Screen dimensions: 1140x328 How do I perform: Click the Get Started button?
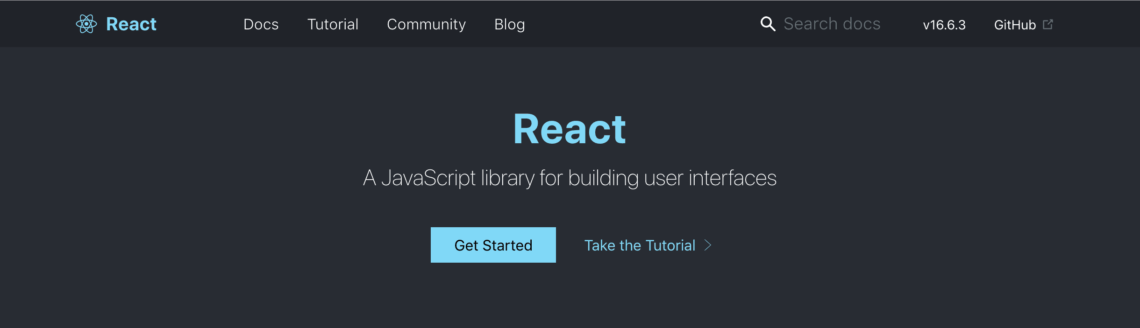[x=493, y=245]
